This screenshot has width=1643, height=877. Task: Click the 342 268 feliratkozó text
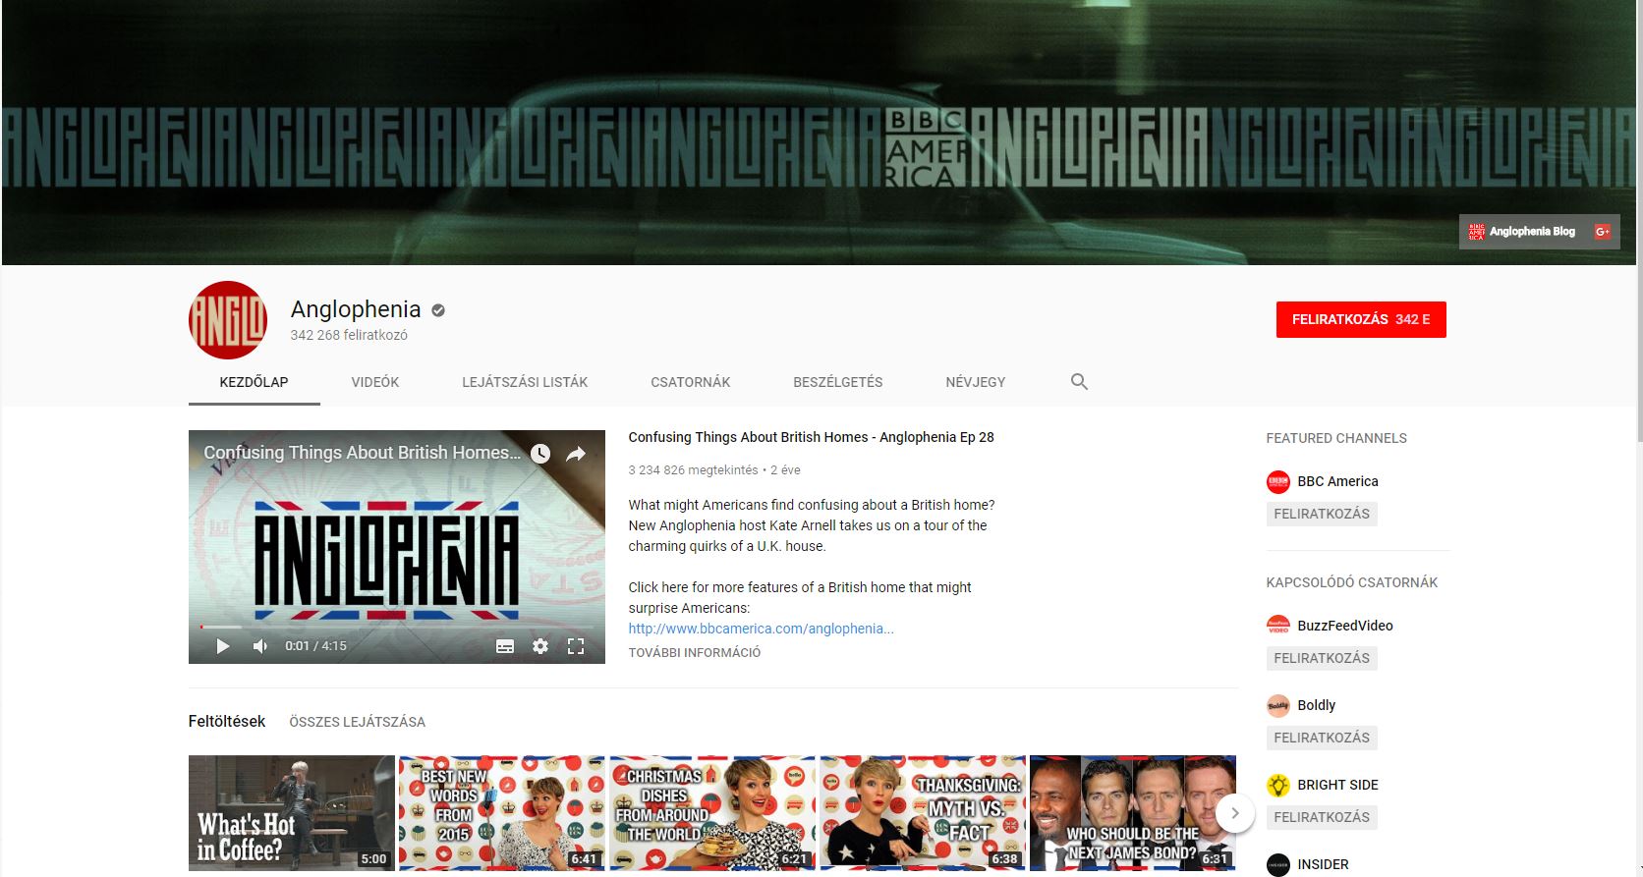click(349, 335)
